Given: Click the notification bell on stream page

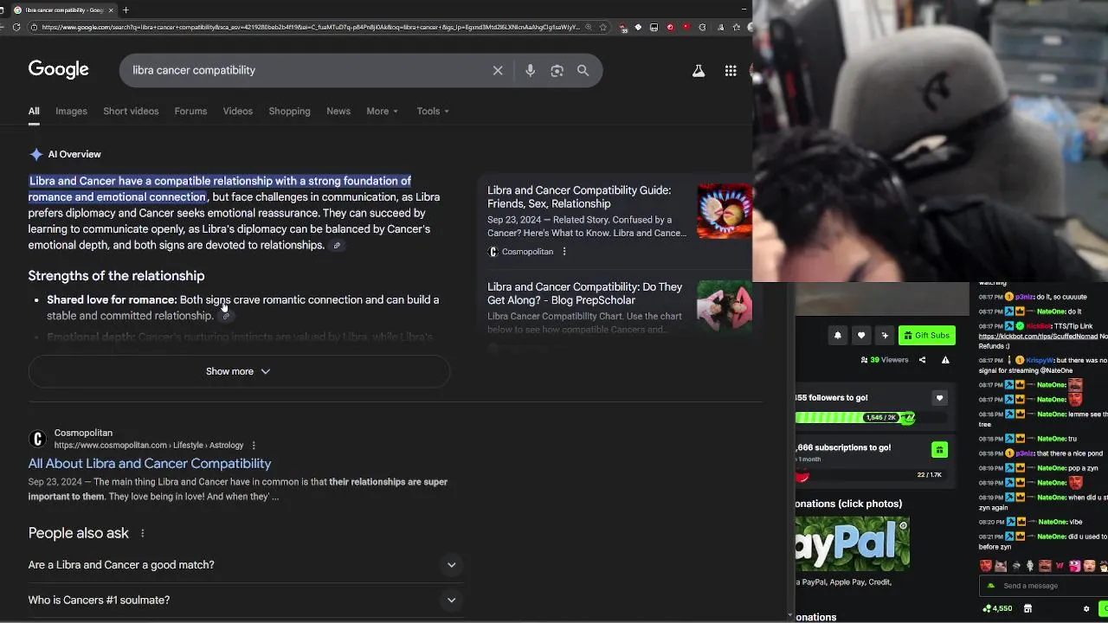Looking at the screenshot, I should coord(837,336).
